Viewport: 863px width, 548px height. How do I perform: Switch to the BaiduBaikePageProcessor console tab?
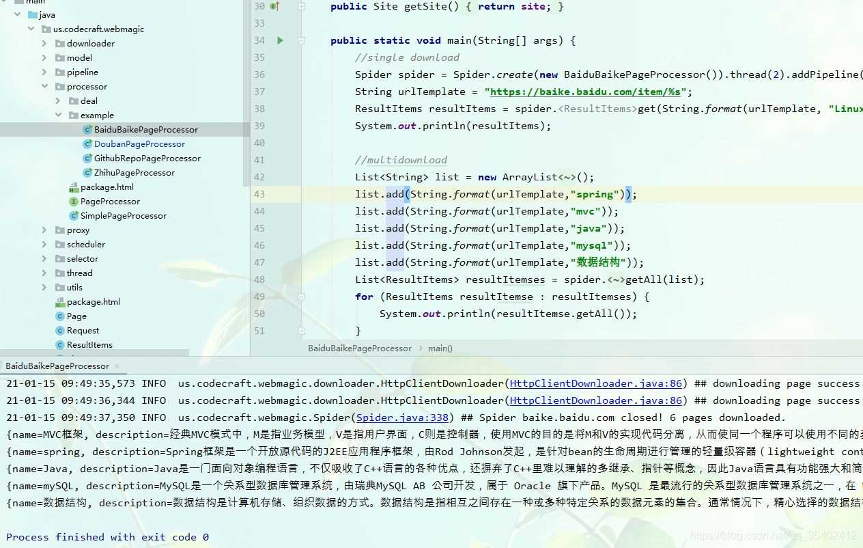(57, 366)
